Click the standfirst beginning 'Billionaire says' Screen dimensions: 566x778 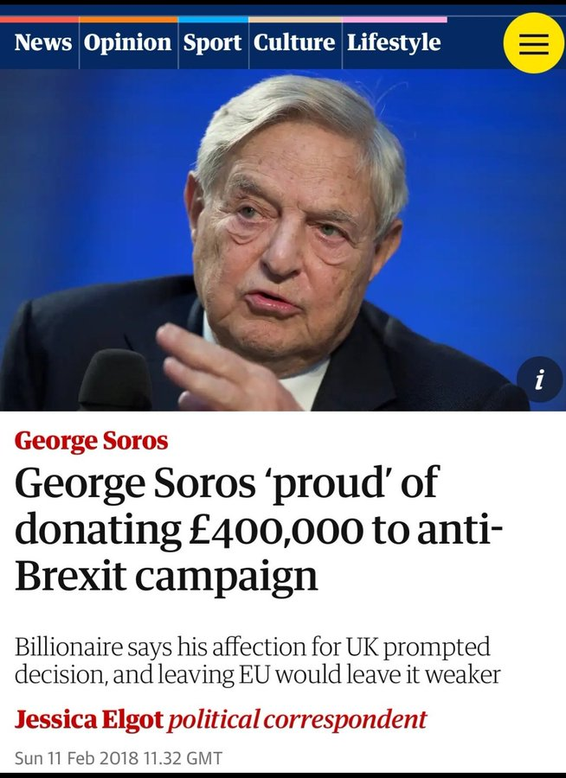251,661
